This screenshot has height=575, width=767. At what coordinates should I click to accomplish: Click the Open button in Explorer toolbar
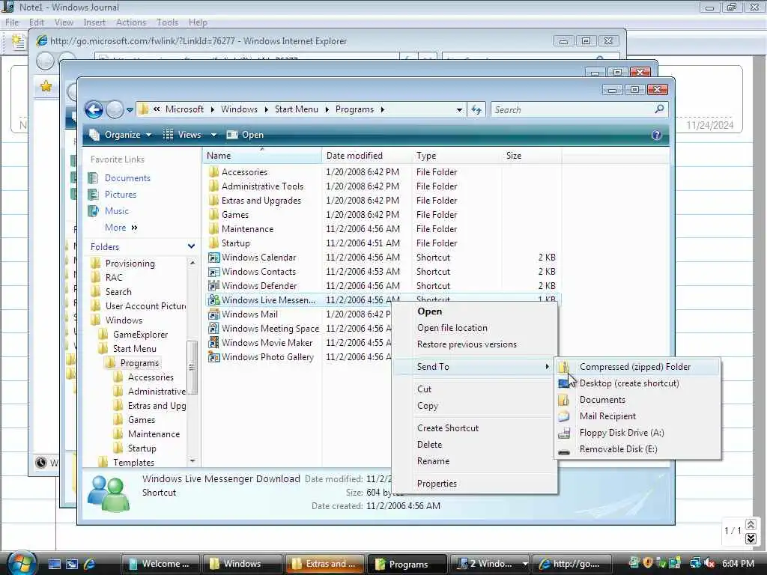pyautogui.click(x=245, y=135)
